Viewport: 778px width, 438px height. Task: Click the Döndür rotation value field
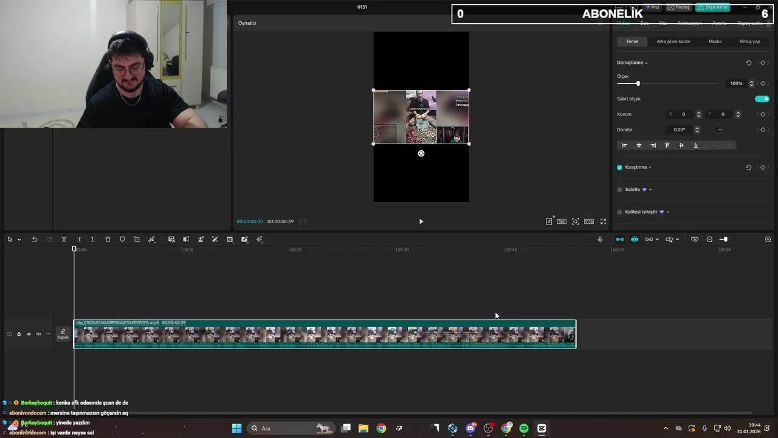[x=680, y=130]
